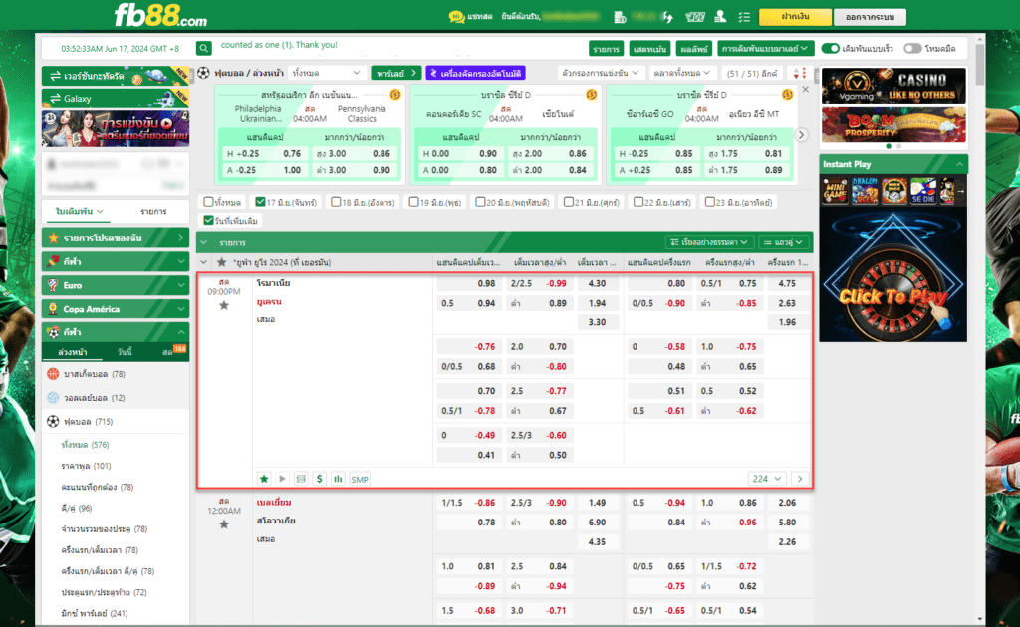Open the all markets dropdown
Viewport: 1020px width, 627px height.
coord(682,73)
